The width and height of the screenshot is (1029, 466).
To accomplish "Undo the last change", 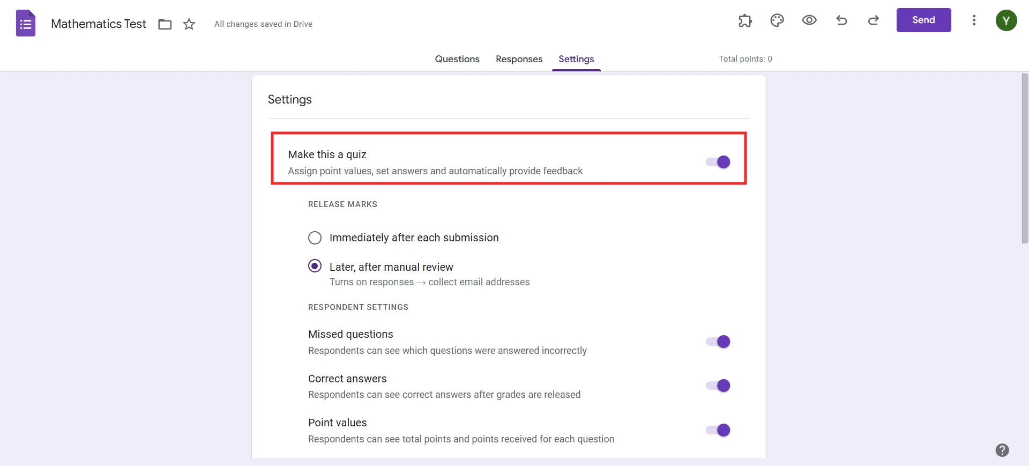I will tap(841, 20).
